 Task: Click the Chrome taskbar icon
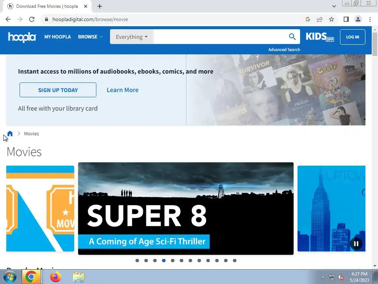pos(31,277)
